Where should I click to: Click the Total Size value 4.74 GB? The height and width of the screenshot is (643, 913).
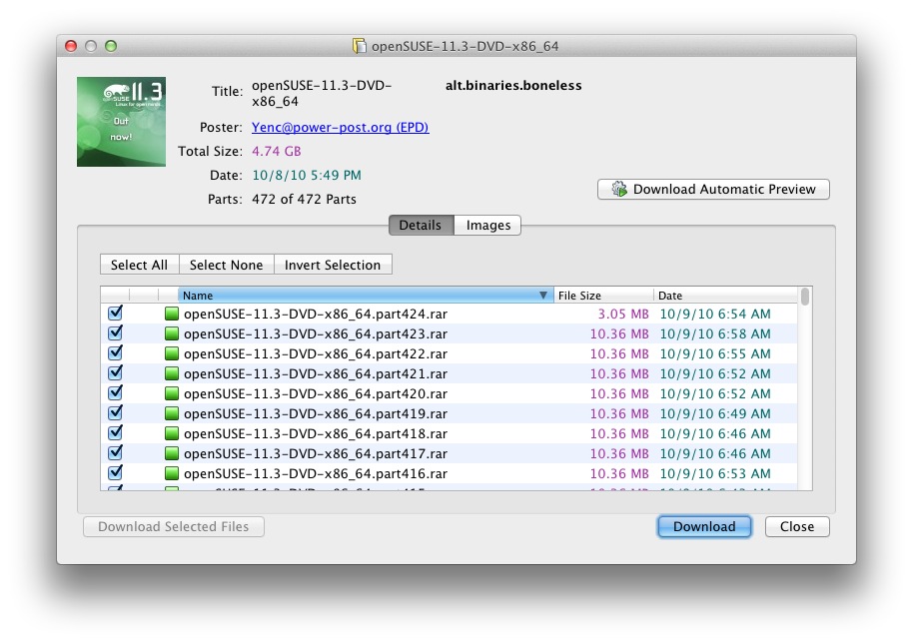[276, 152]
